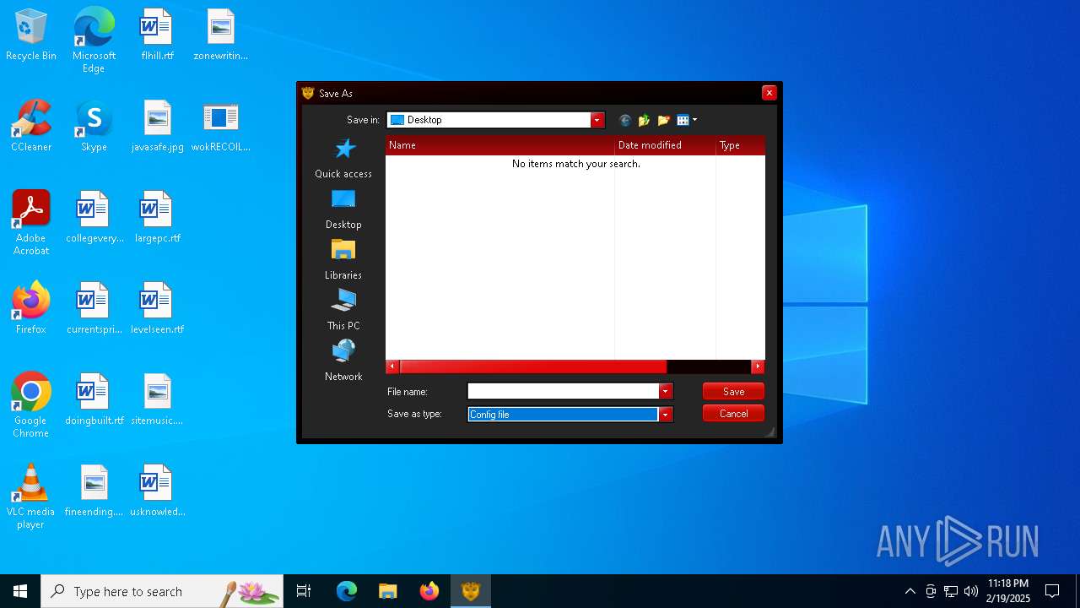This screenshot has height=608, width=1080.
Task: Select the Firefox desktop shortcut
Action: (x=31, y=309)
